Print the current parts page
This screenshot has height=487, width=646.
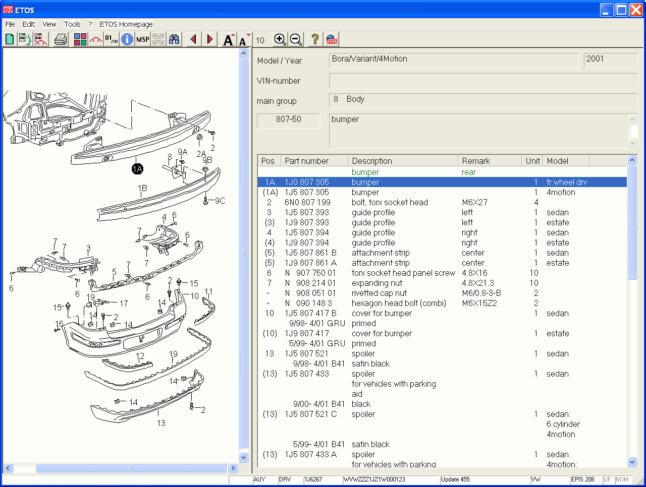(61, 39)
